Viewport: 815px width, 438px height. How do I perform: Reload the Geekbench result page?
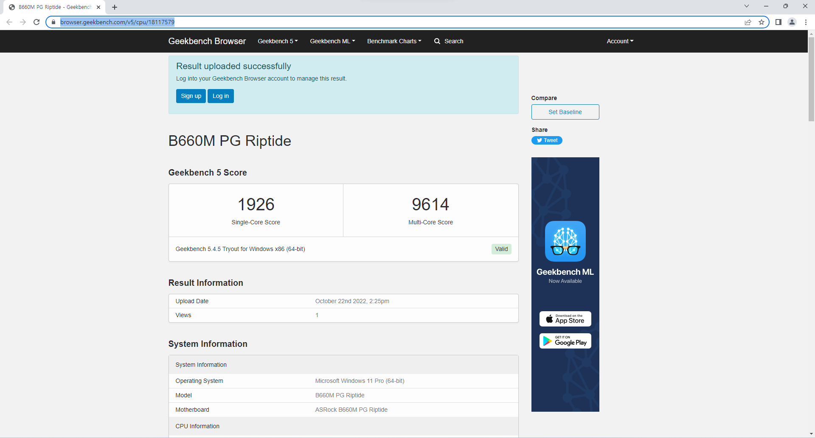tap(37, 22)
